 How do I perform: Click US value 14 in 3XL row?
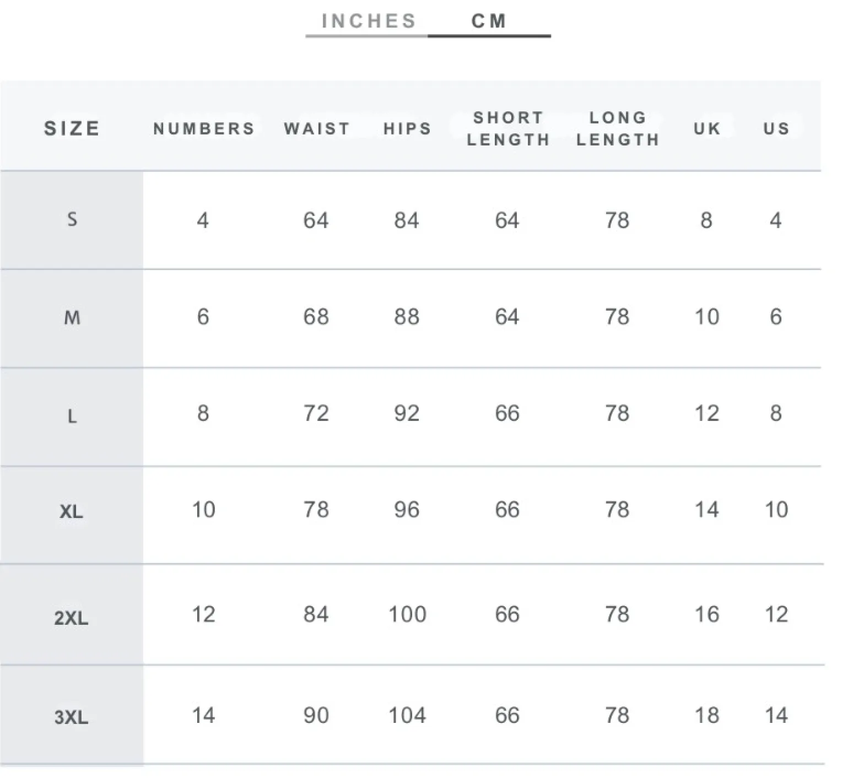(x=776, y=715)
